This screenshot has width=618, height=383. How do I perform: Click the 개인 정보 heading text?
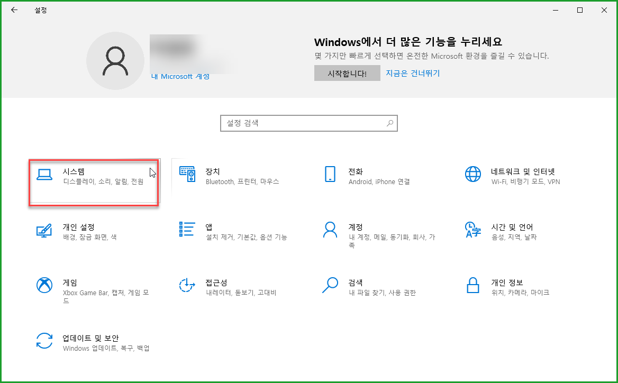click(x=506, y=282)
